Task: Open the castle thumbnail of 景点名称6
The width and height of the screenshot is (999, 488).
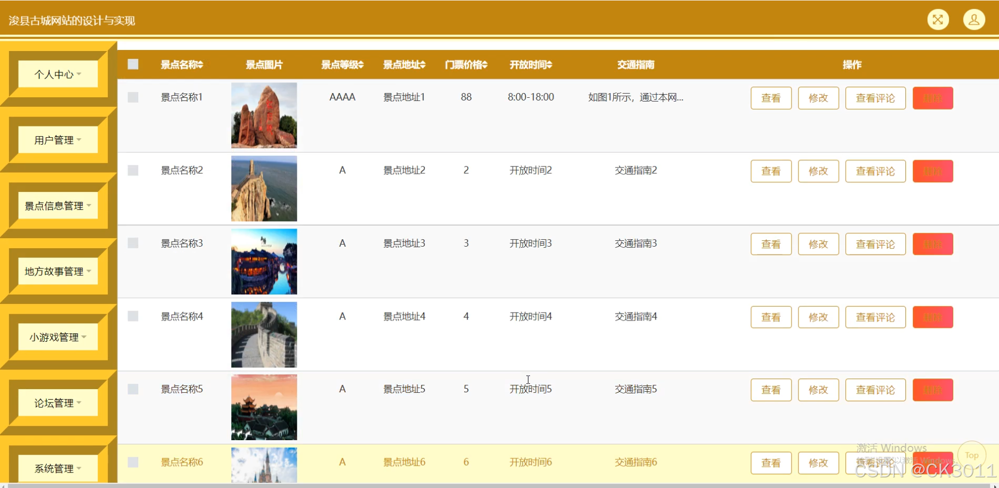Action: pyautogui.click(x=264, y=465)
